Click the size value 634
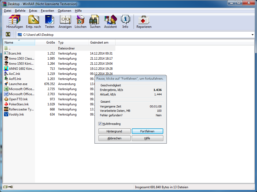 pos(52,114)
